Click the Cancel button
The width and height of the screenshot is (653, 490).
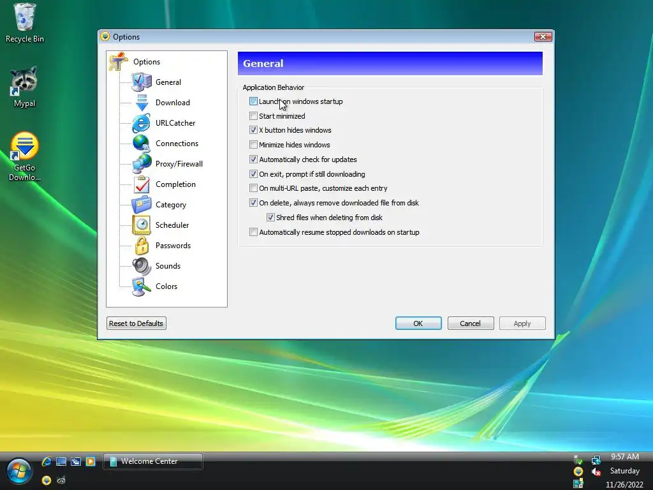pos(471,323)
